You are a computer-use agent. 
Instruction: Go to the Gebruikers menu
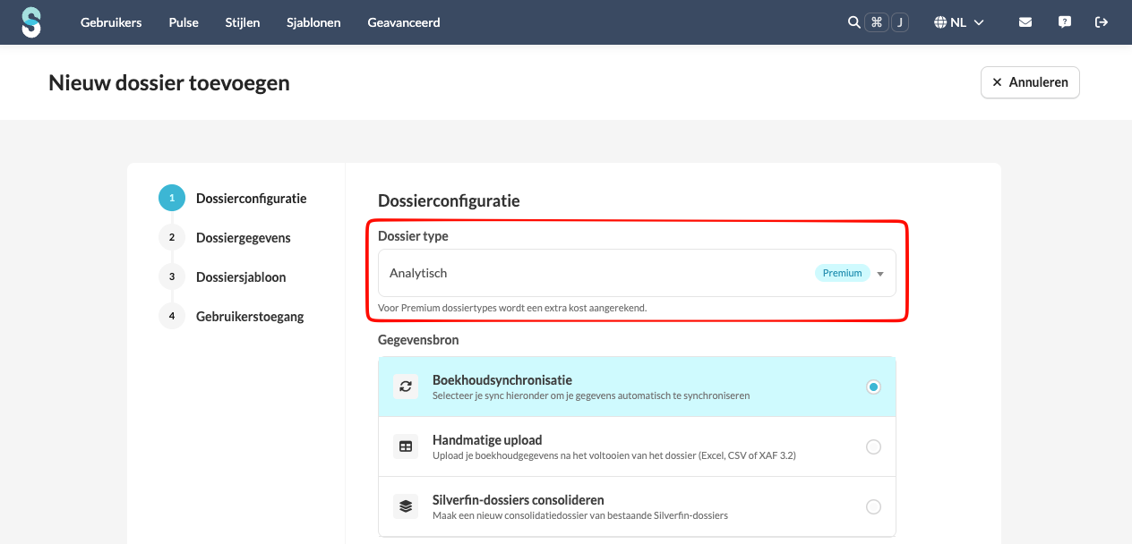click(x=111, y=22)
